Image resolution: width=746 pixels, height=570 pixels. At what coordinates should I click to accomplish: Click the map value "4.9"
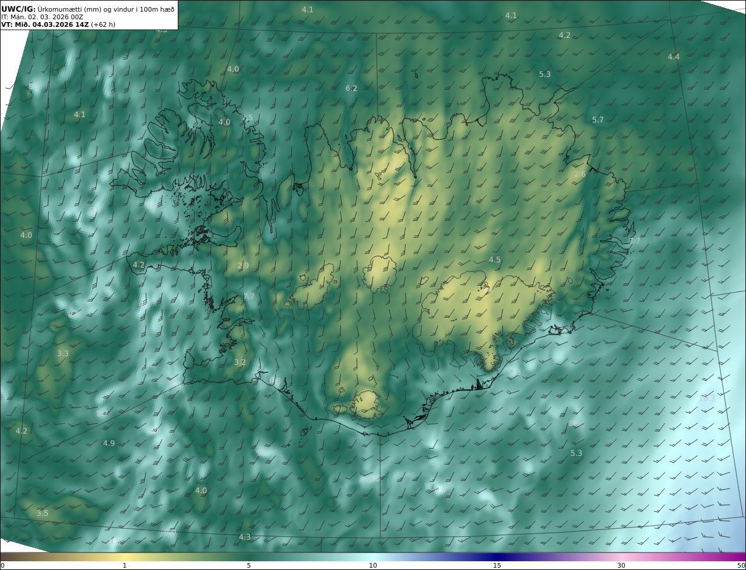click(108, 443)
